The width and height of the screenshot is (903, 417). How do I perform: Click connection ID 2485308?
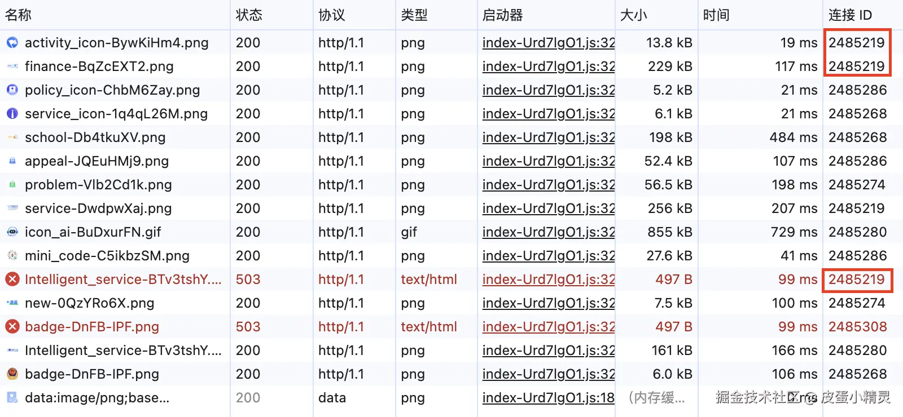tap(858, 327)
